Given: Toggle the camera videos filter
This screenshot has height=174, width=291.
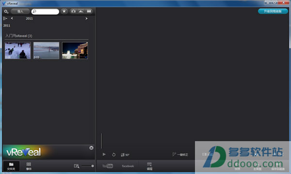Looking at the screenshot, I should 74,12.
